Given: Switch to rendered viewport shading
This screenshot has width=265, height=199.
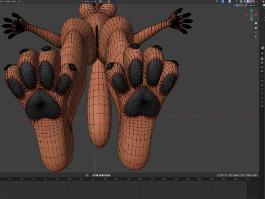Looking at the screenshot, I should (253, 1).
